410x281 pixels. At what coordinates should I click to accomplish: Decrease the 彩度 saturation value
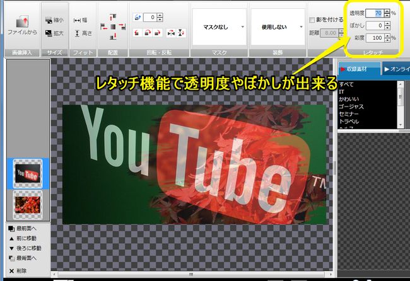click(x=387, y=40)
